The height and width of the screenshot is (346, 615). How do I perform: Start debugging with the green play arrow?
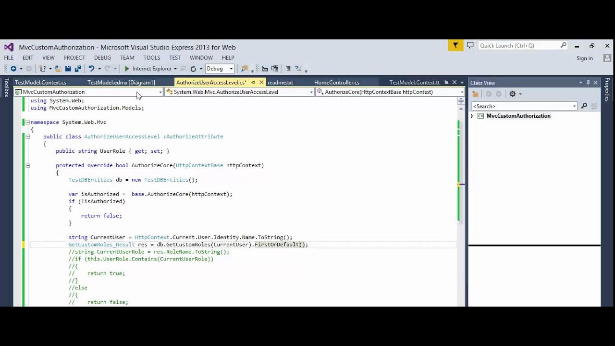click(x=127, y=69)
